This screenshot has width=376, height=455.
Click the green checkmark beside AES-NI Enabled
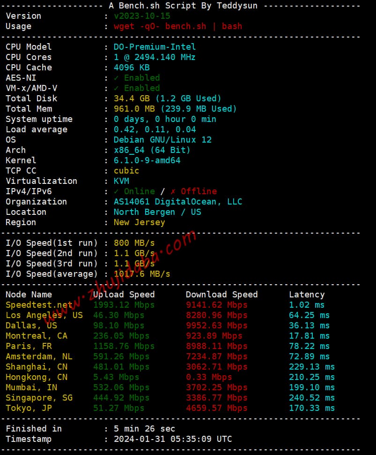(116, 78)
